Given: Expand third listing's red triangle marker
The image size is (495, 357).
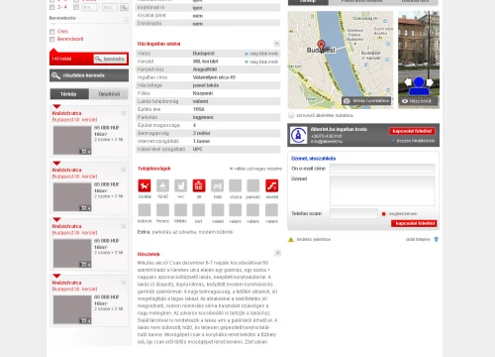Looking at the screenshot, I should coord(56,219).
